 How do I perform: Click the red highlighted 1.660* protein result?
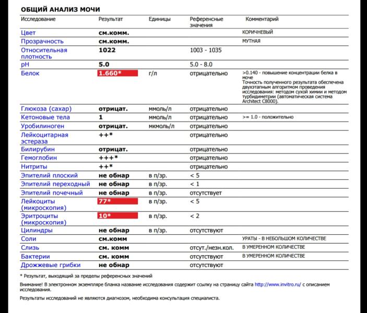(x=117, y=74)
